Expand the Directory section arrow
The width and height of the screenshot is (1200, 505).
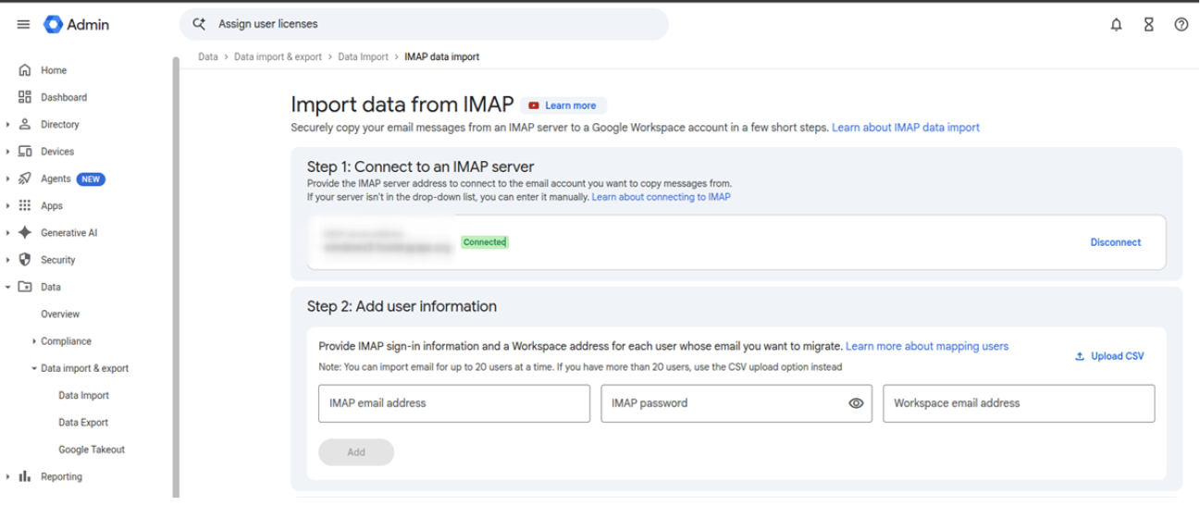click(8, 124)
